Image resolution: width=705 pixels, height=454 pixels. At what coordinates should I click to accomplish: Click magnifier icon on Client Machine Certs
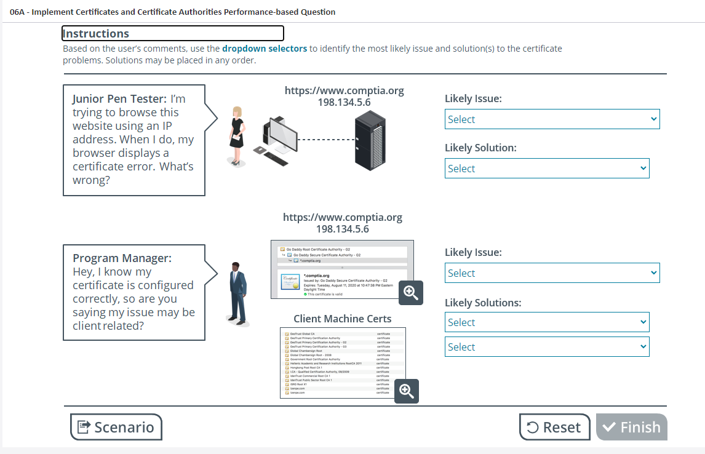click(x=406, y=391)
